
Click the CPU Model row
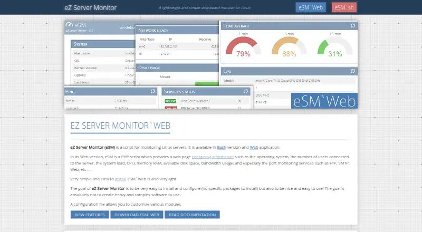pos(289,81)
